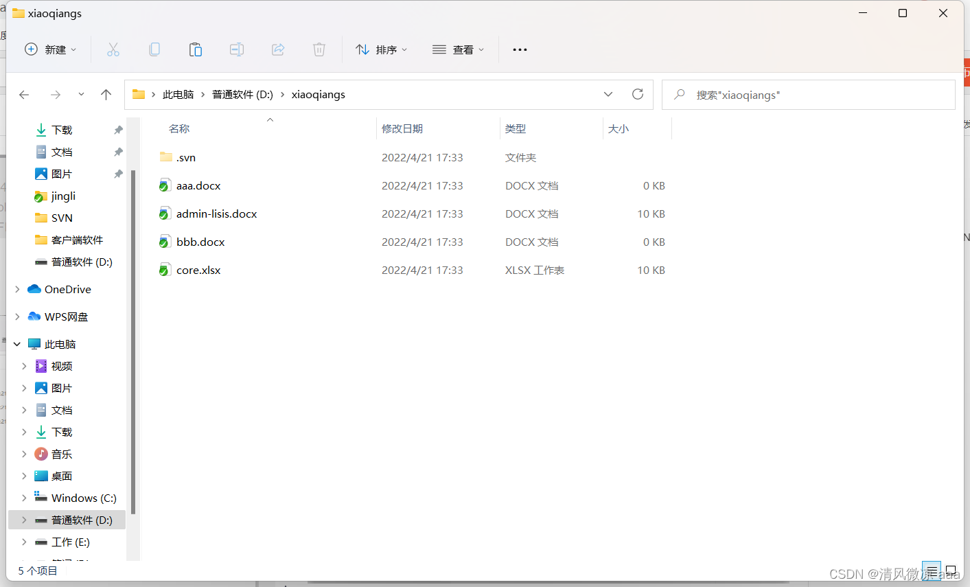Expand the OneDrive tree node
970x587 pixels.
pos(17,289)
